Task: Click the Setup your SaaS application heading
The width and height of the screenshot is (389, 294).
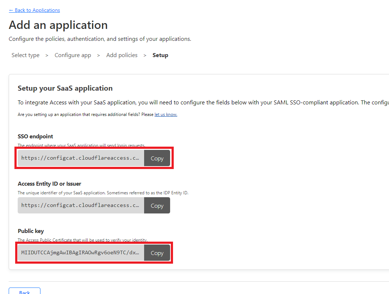Action: 65,88
